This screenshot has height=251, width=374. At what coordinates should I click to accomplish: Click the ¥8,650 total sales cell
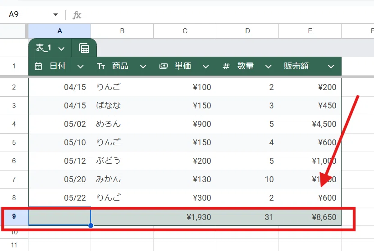tap(310, 217)
